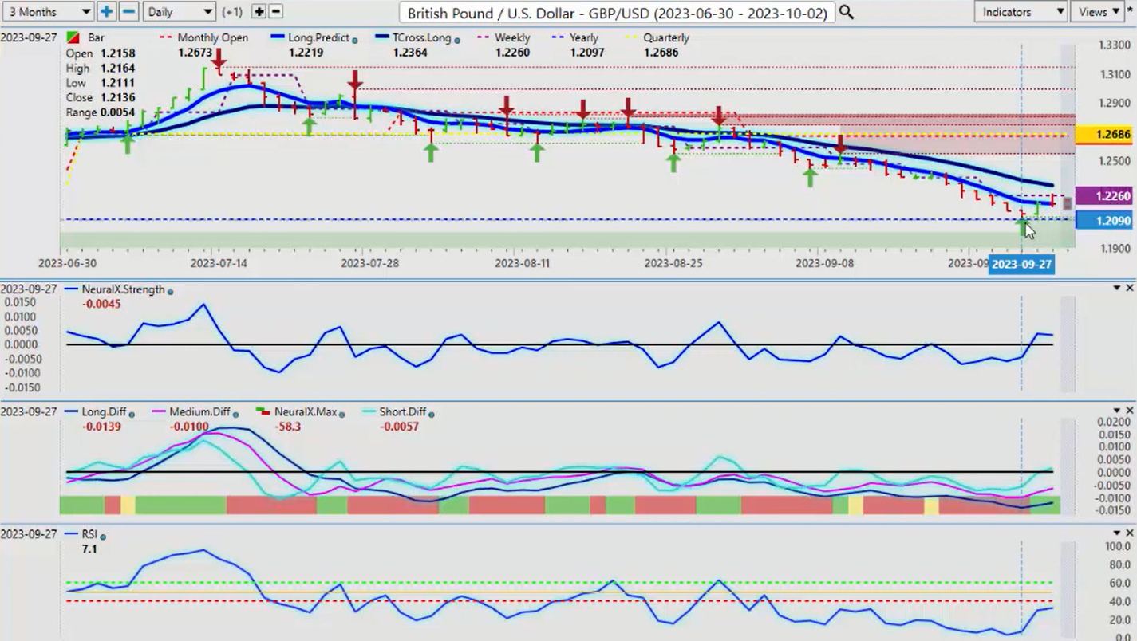
Task: Click the NeuralX.Strength value -0.0045
Action: click(x=101, y=304)
